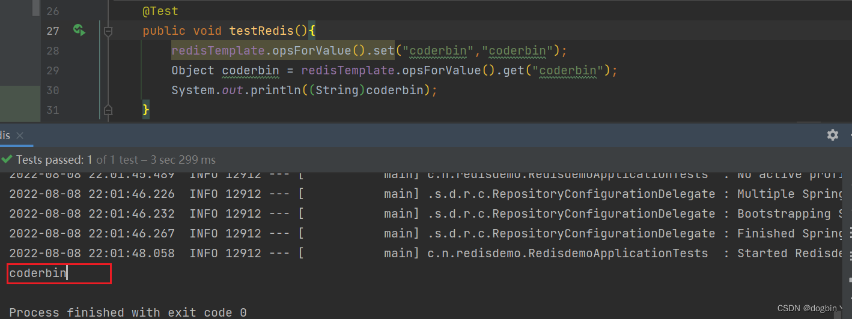Click the 22:01:46.267 Finished log line
Viewport: 852px width, 319px height.
point(425,234)
